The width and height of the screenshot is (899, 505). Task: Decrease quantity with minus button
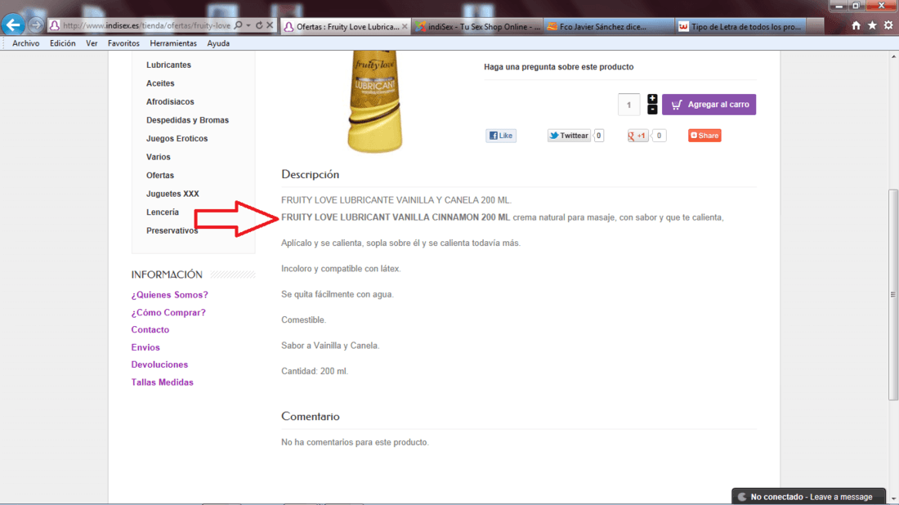(652, 109)
